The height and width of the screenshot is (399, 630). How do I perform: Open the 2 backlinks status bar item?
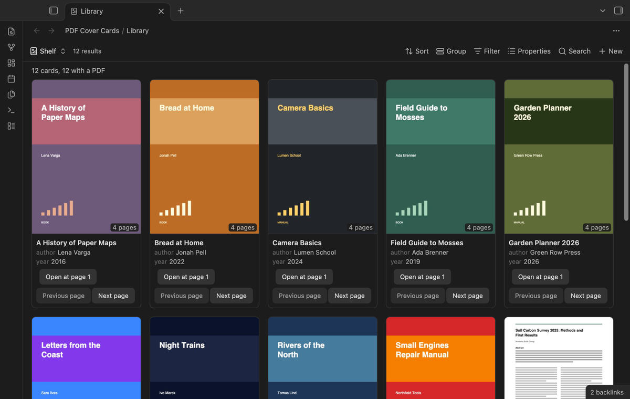607,392
